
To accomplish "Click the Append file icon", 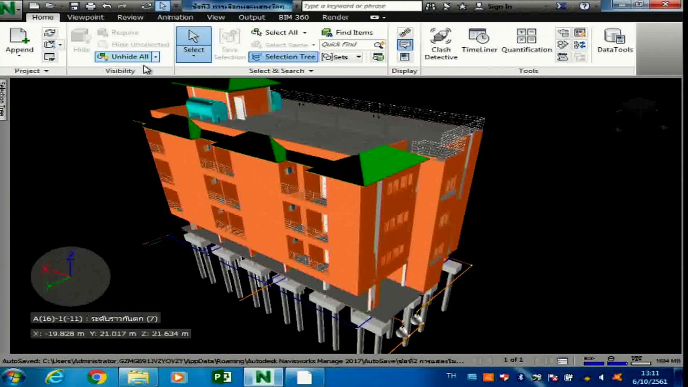I will [x=19, y=37].
